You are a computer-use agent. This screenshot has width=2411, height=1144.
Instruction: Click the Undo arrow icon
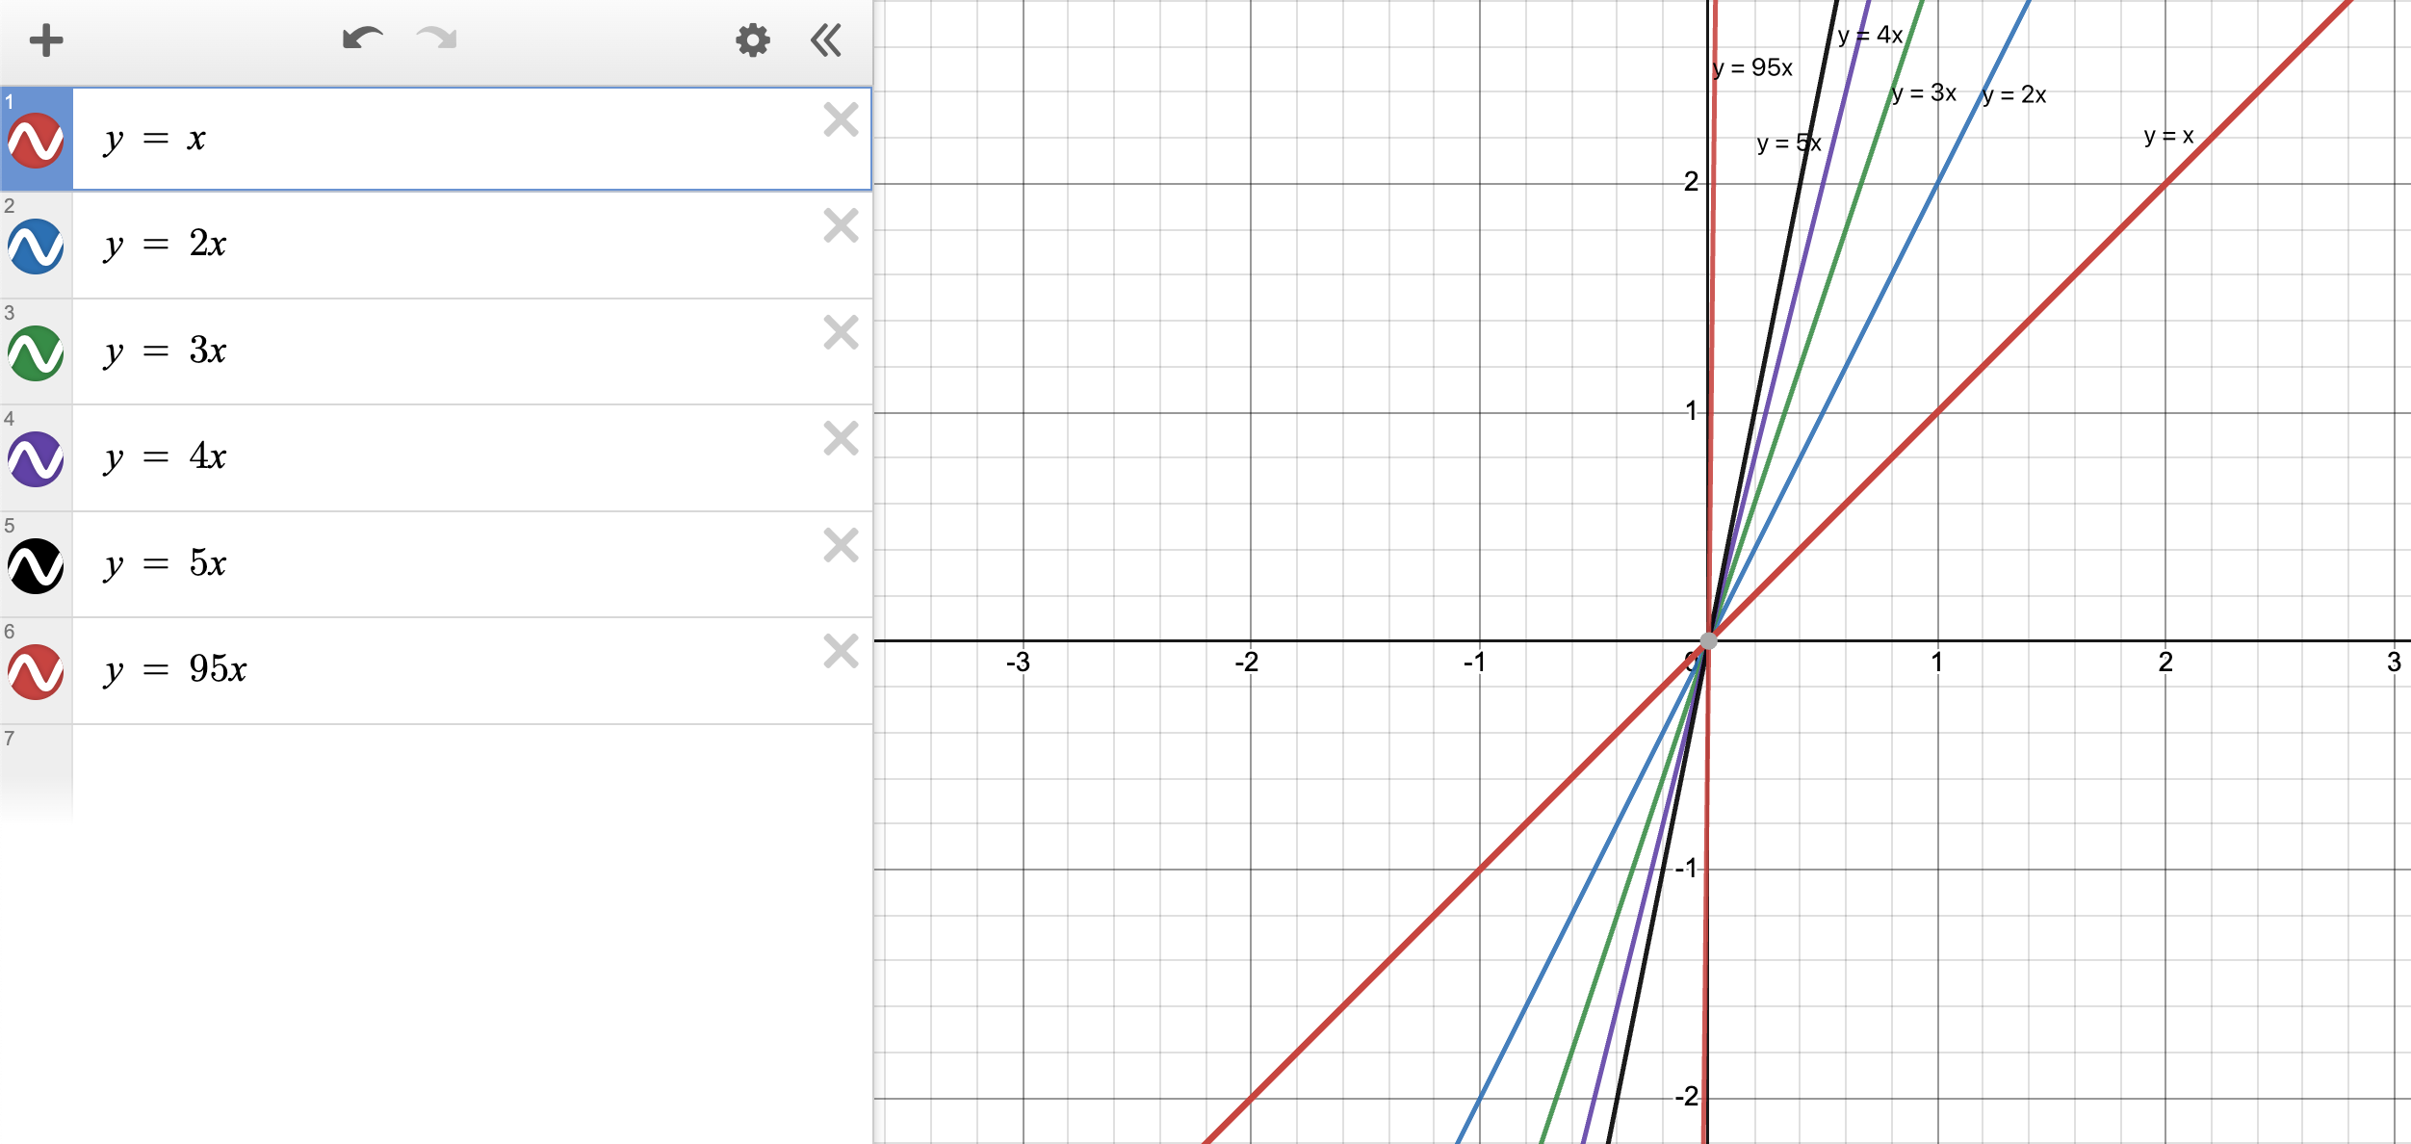tap(362, 39)
